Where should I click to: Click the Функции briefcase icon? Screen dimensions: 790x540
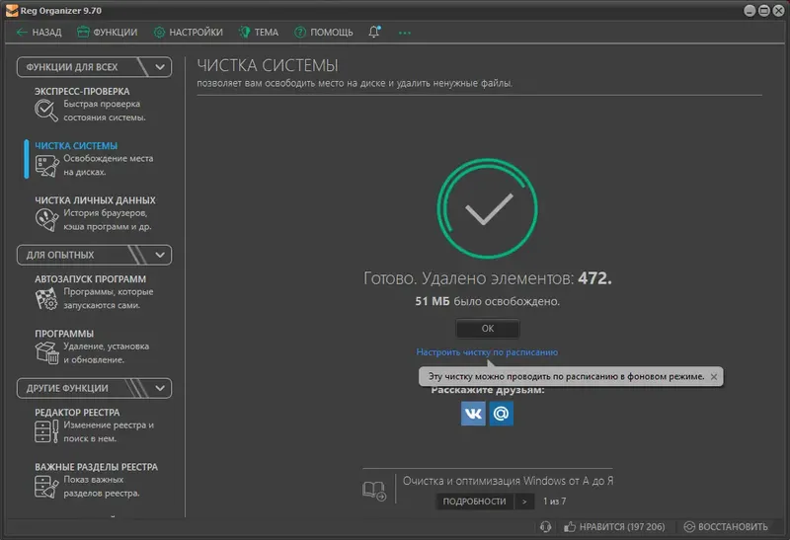[83, 33]
